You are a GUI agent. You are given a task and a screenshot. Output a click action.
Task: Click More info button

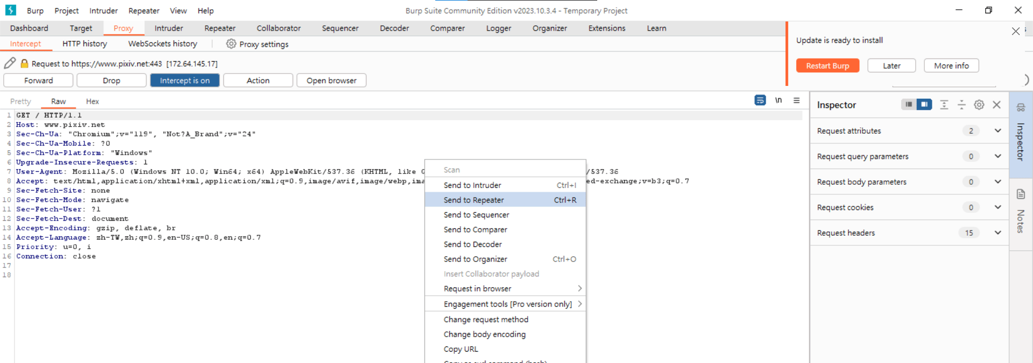click(x=951, y=66)
